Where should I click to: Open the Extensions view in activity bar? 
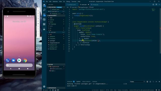44,24
